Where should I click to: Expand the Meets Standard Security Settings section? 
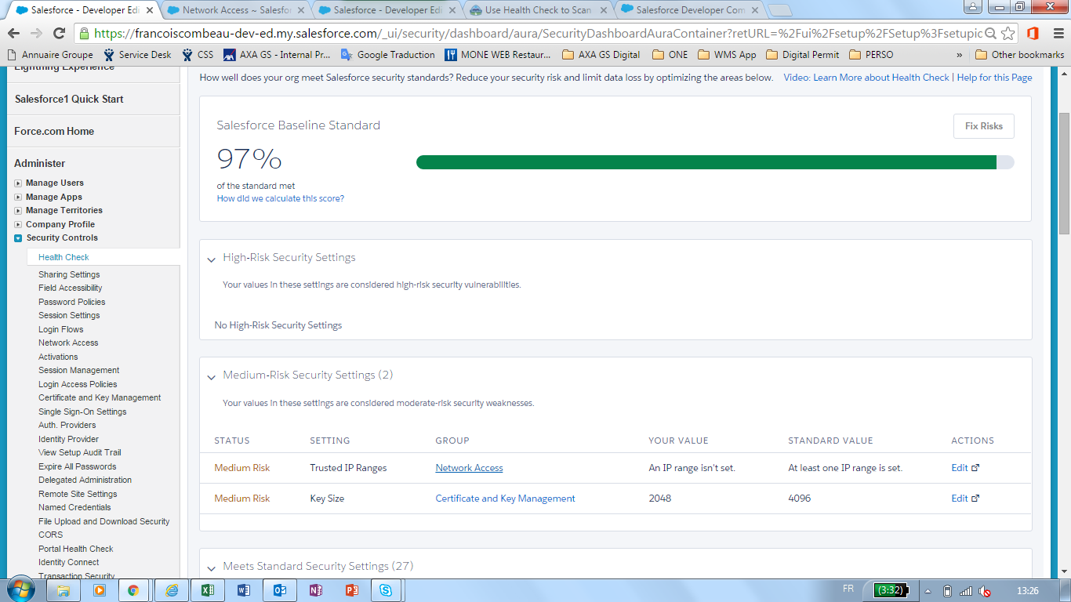click(x=210, y=566)
